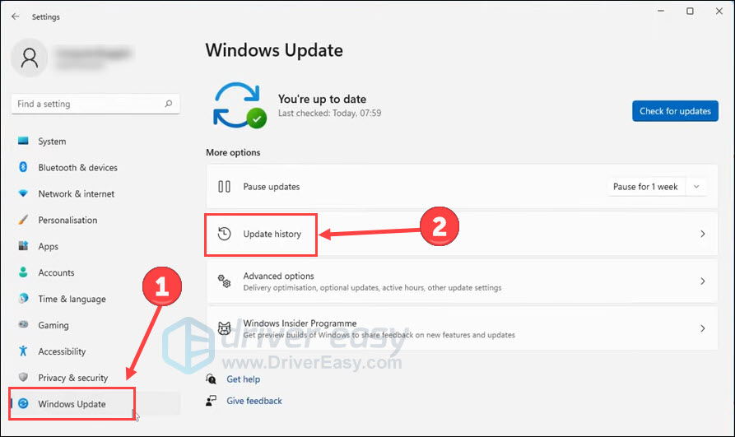
Task: Click the Windows Insider Programme chevron
Action: tap(702, 328)
